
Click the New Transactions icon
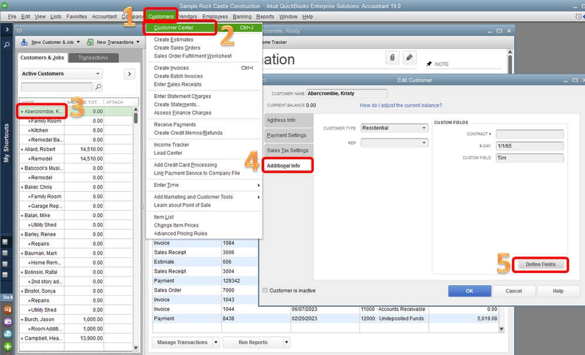[90, 42]
